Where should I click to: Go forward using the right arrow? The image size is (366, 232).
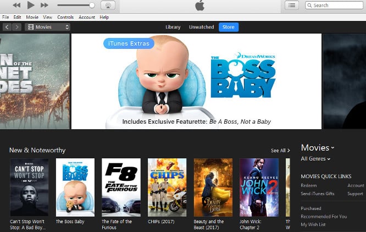click(17, 27)
